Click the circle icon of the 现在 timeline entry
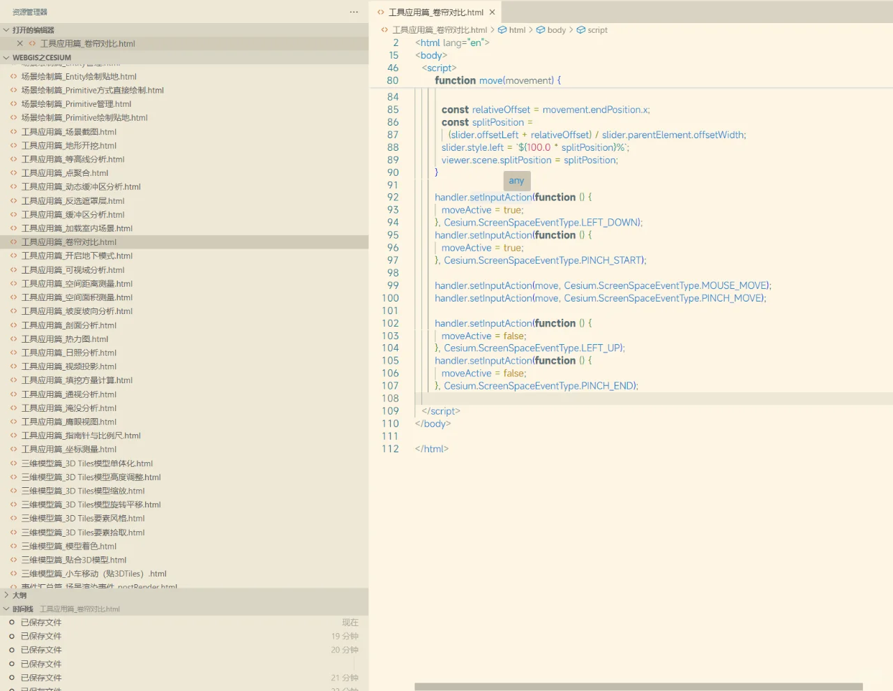 click(x=12, y=623)
